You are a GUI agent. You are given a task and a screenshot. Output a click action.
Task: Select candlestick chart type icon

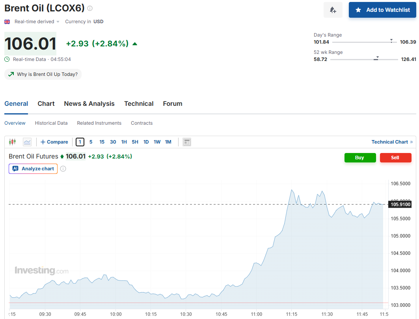(12, 142)
